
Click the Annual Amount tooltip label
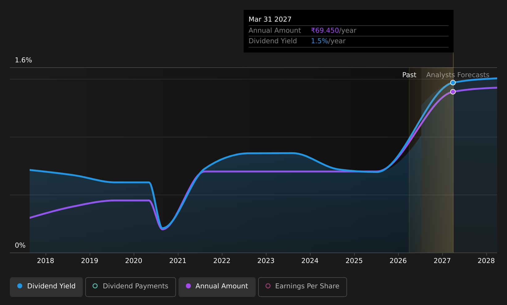[x=274, y=31]
